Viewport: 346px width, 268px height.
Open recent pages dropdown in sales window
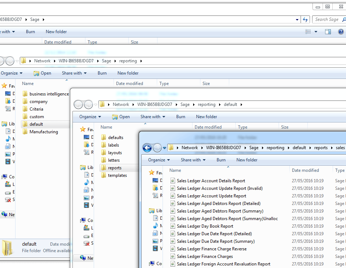pos(164,148)
